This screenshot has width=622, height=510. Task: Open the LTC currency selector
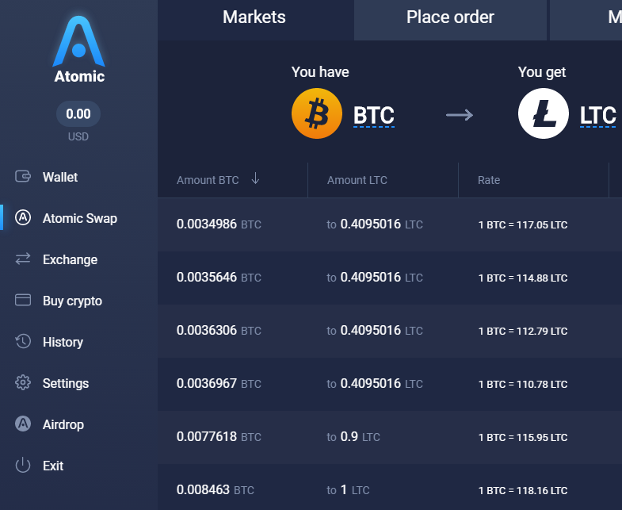(x=598, y=116)
